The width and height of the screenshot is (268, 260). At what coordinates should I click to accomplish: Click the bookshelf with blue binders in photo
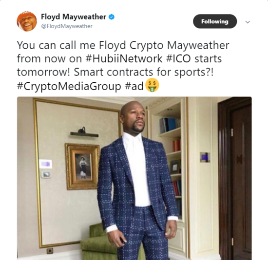170,125
